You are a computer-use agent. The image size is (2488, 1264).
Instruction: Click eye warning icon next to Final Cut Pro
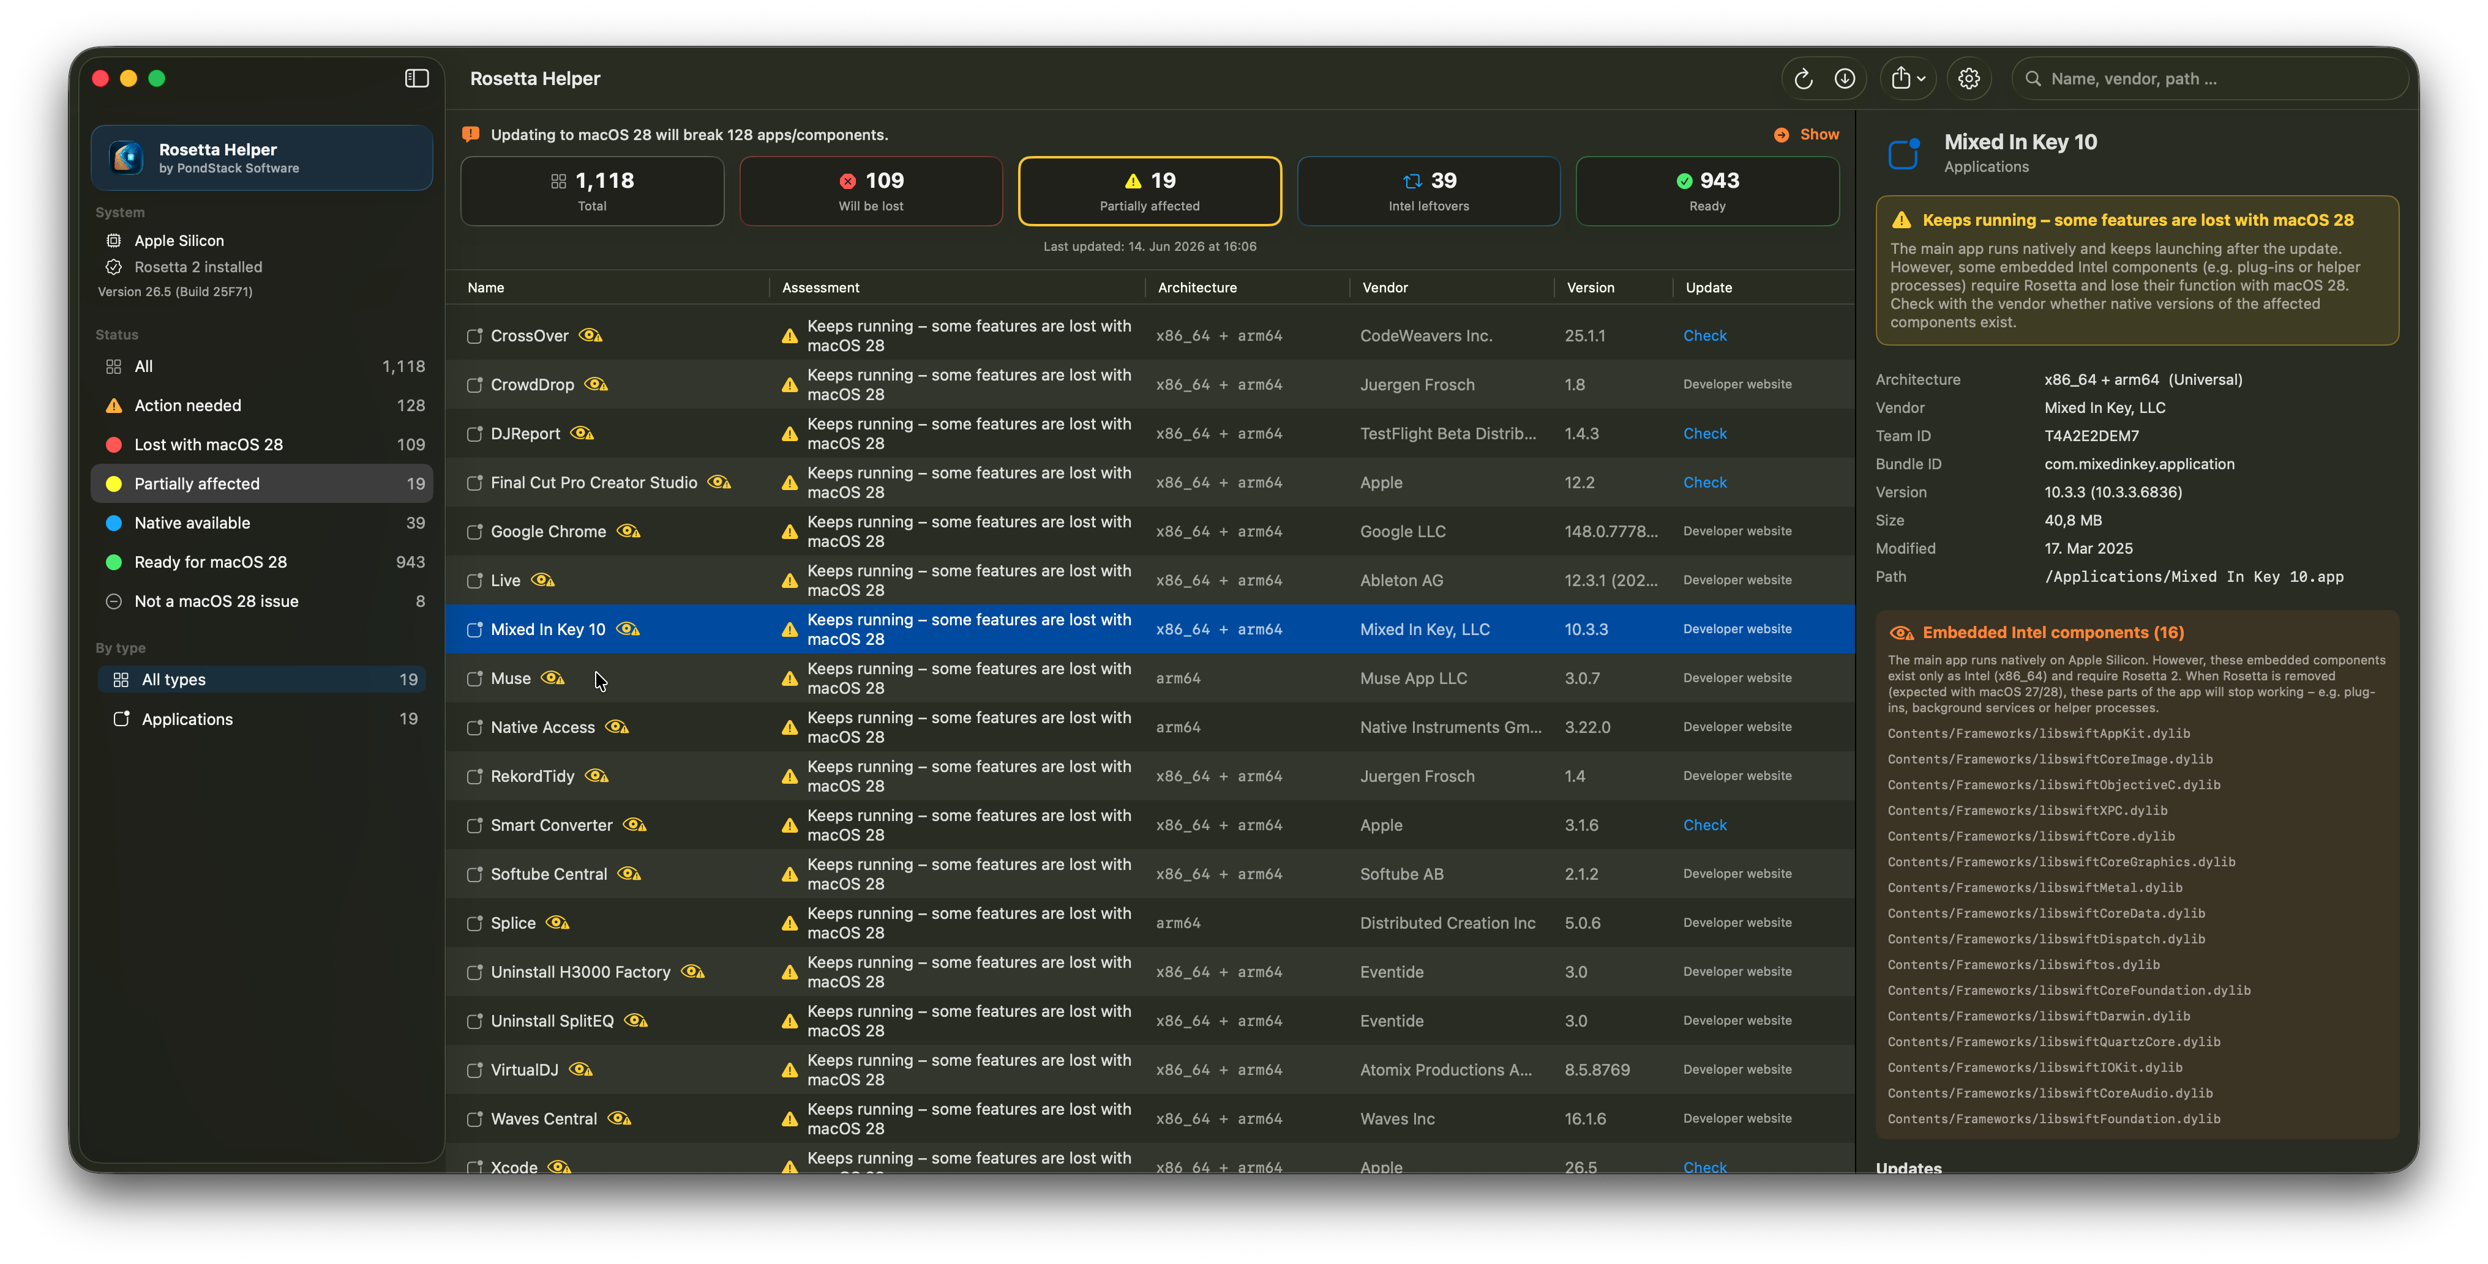[x=719, y=483]
